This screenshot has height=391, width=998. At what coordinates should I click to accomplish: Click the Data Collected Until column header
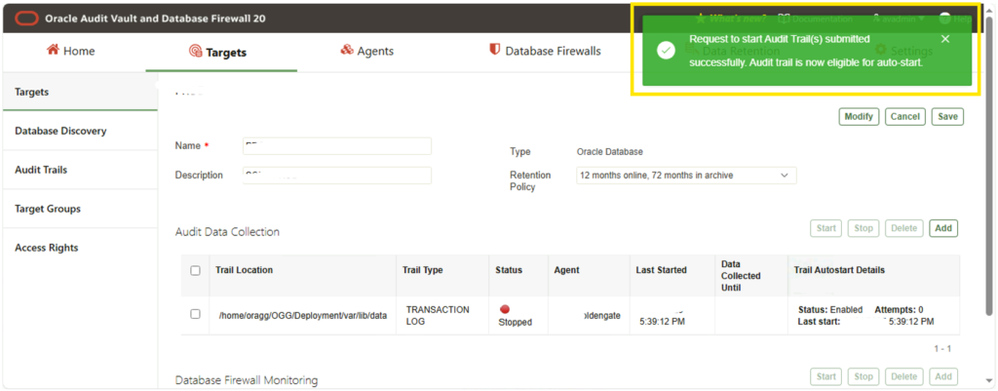click(x=741, y=276)
